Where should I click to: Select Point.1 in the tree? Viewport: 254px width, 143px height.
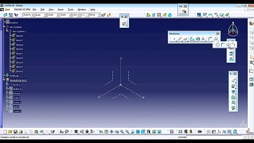(x=16, y=85)
